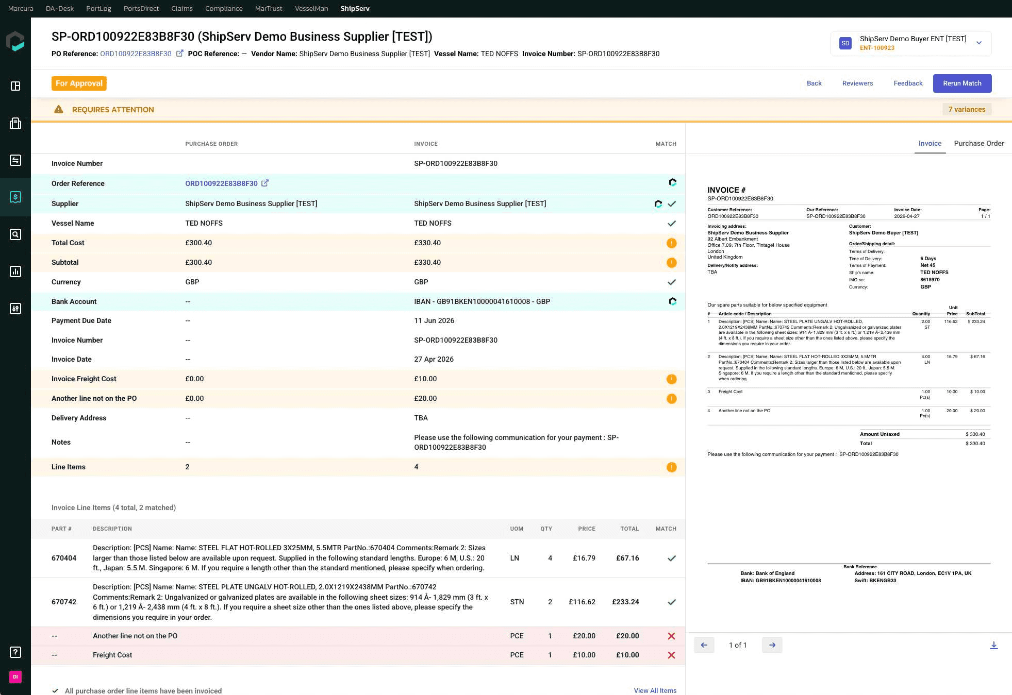Open PortLog in the top navigation

[98, 9]
